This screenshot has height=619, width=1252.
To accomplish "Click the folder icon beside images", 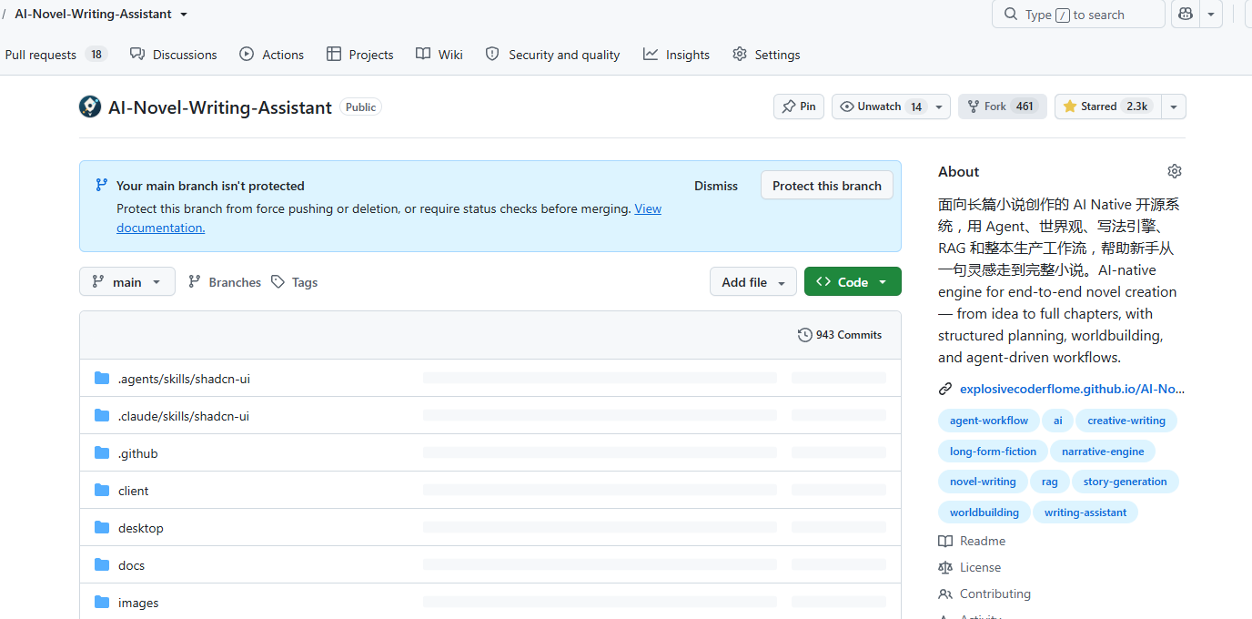I will (102, 602).
